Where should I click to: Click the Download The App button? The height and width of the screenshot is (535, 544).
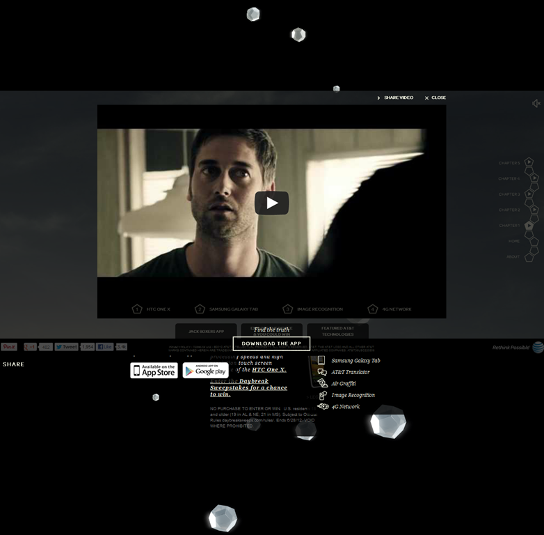(271, 343)
